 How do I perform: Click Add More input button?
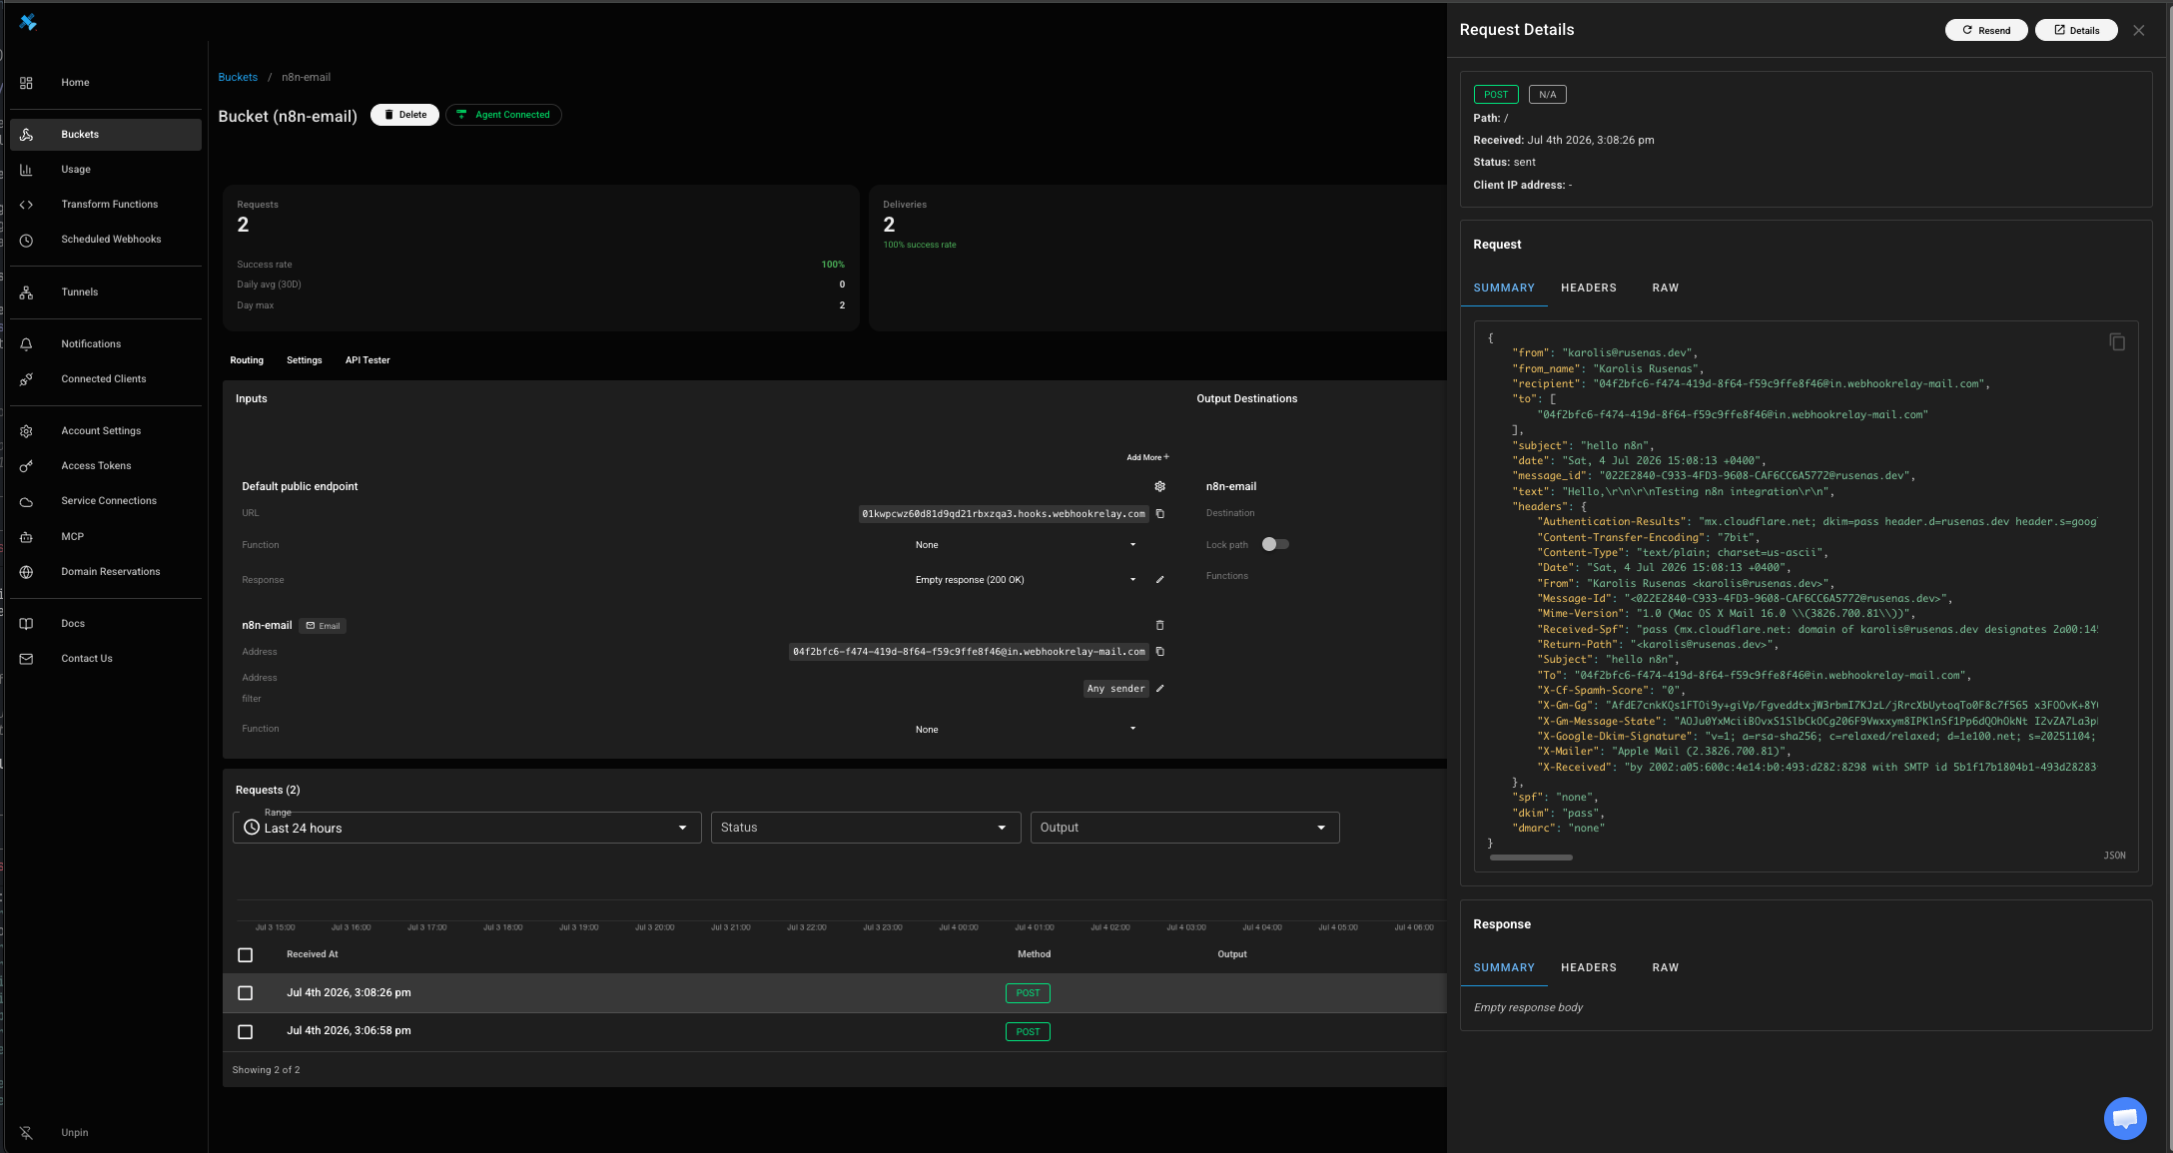1147,458
